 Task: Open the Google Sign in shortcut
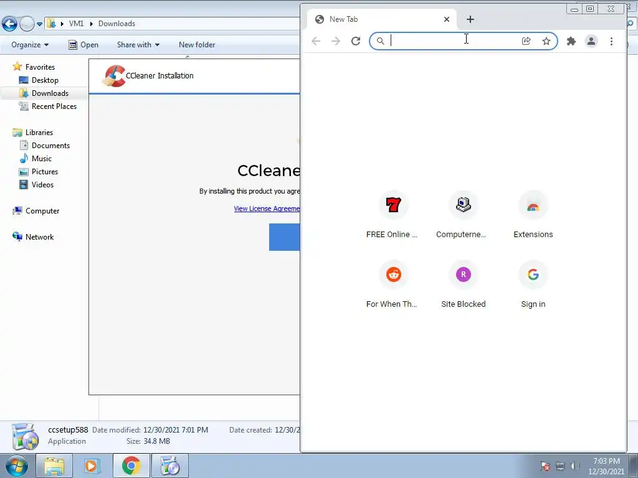(533, 284)
